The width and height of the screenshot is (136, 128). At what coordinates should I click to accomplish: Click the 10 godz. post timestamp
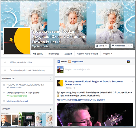tap(68, 88)
